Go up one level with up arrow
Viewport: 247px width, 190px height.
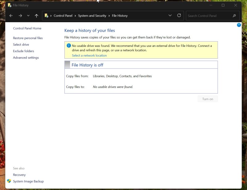pos(36,16)
